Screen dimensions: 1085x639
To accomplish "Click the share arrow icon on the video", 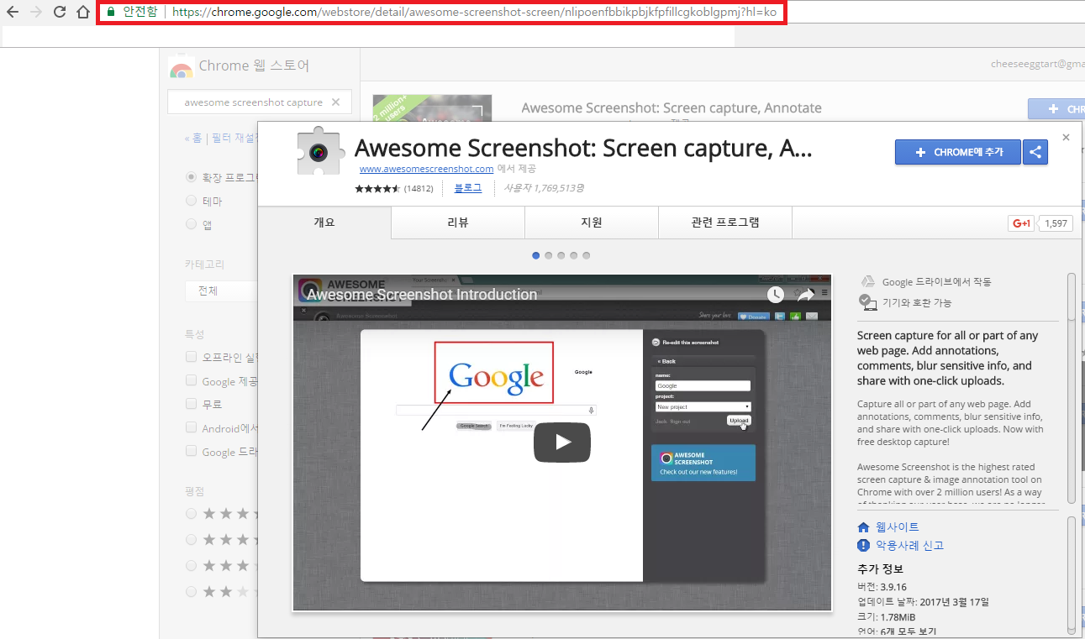I will click(x=806, y=294).
